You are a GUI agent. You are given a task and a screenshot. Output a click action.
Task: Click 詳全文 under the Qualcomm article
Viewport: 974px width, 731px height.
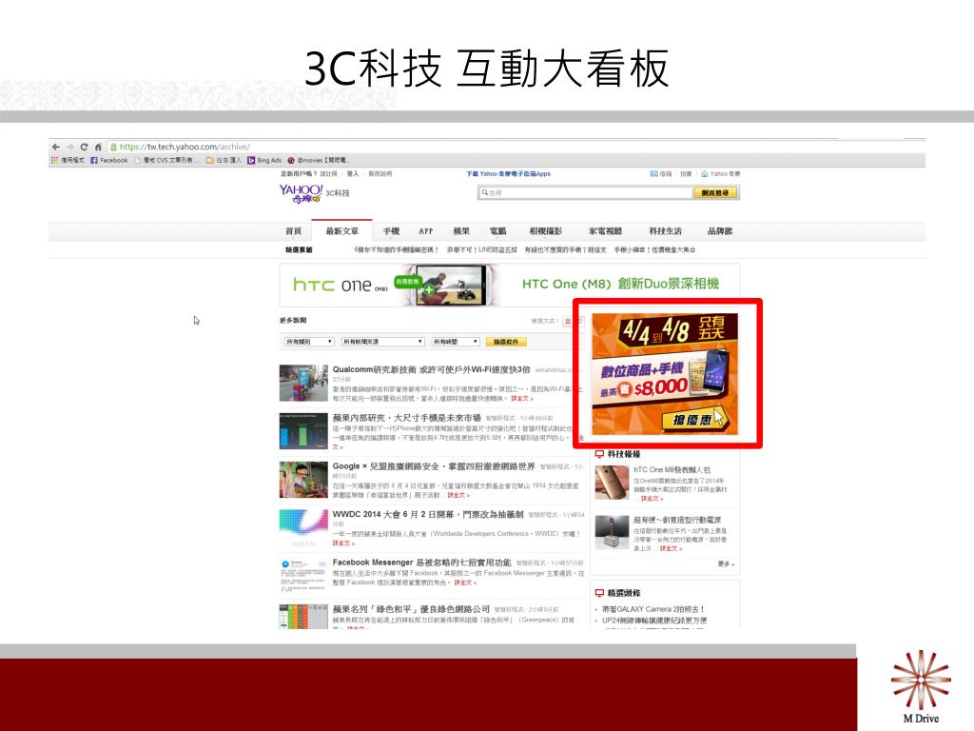click(522, 399)
